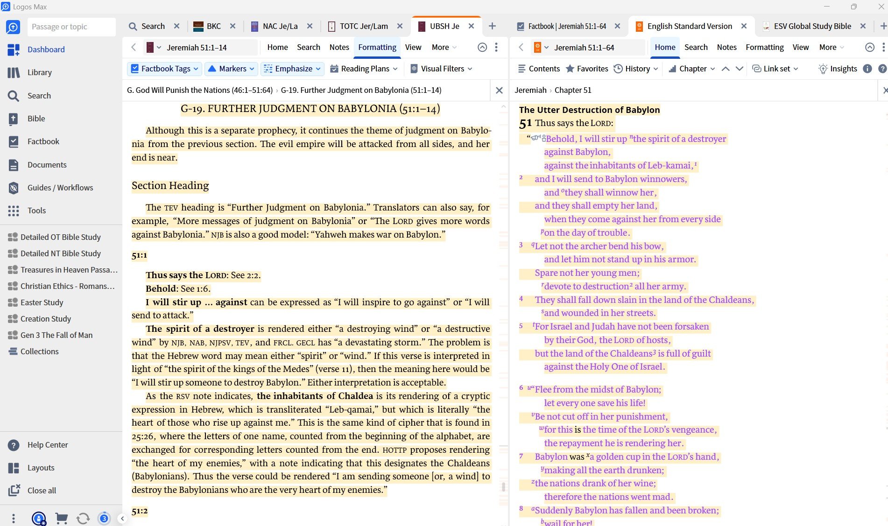888x526 pixels.
Task: Close the UBSH breadcrumb bar
Action: point(499,91)
